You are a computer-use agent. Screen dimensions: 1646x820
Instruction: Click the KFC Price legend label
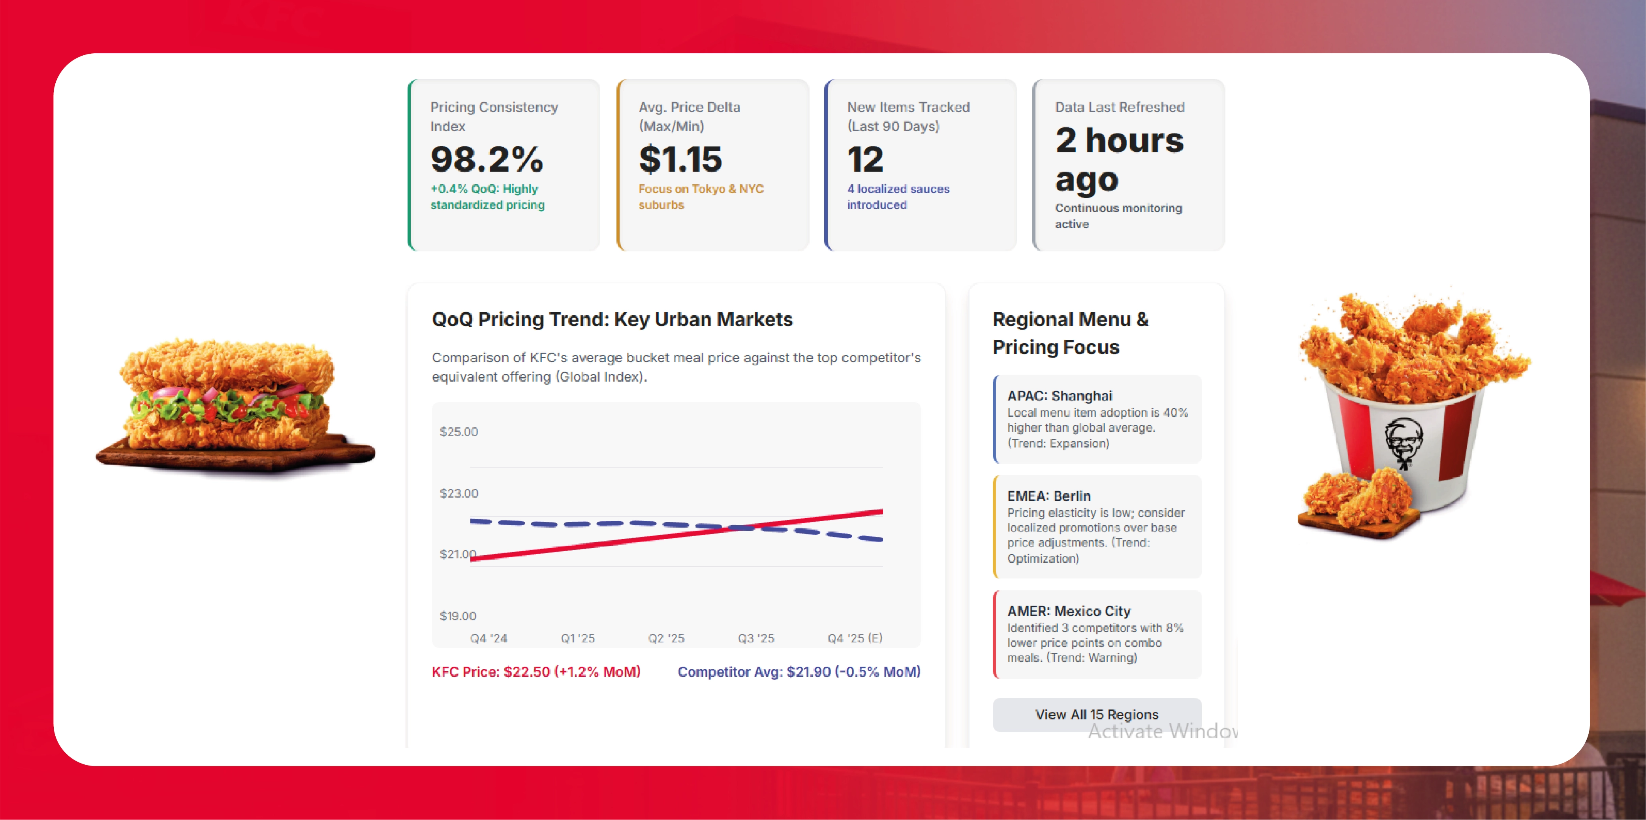[536, 672]
